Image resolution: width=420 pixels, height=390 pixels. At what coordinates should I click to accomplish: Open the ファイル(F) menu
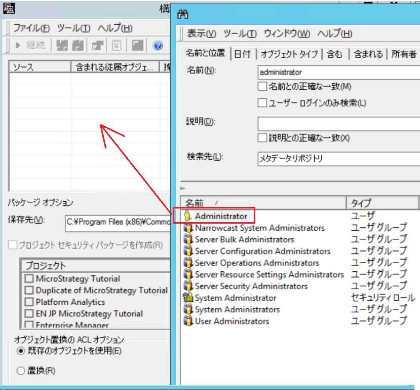pos(31,28)
